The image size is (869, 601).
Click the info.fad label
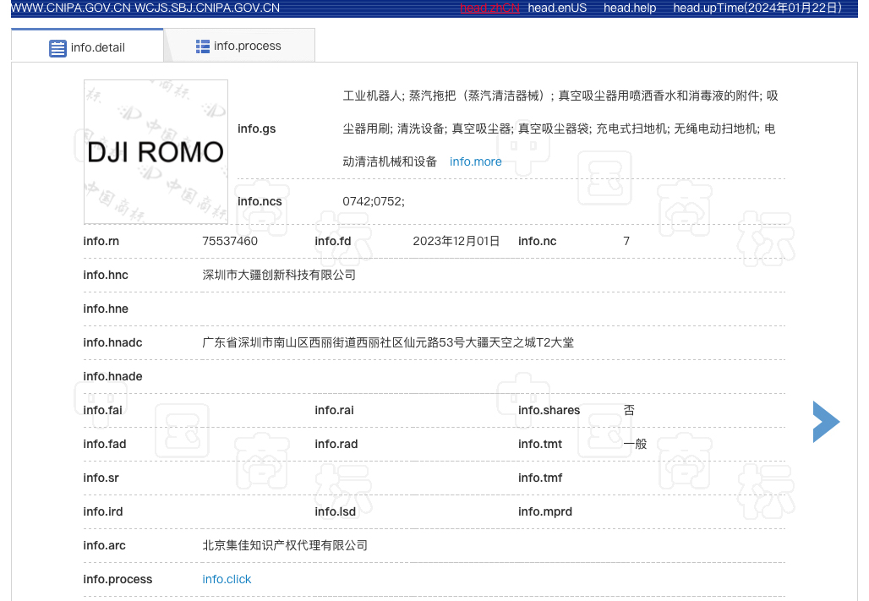click(105, 444)
